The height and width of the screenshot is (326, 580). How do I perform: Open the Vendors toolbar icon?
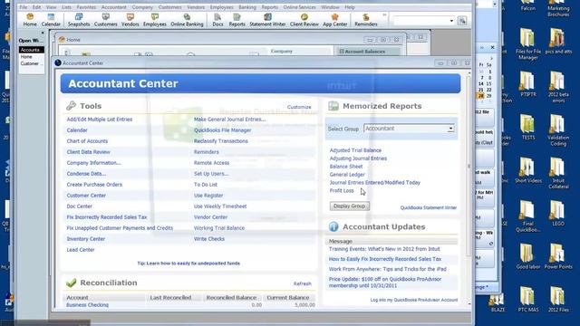tap(130, 20)
